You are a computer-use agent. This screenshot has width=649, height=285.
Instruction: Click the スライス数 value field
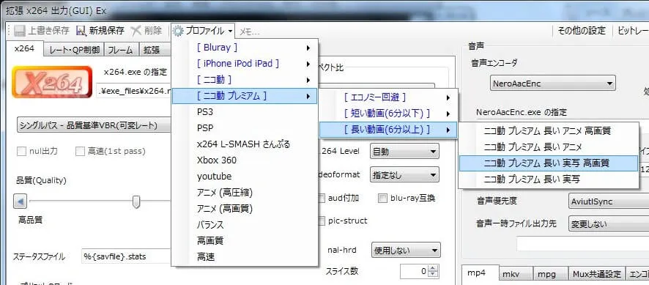(x=415, y=272)
